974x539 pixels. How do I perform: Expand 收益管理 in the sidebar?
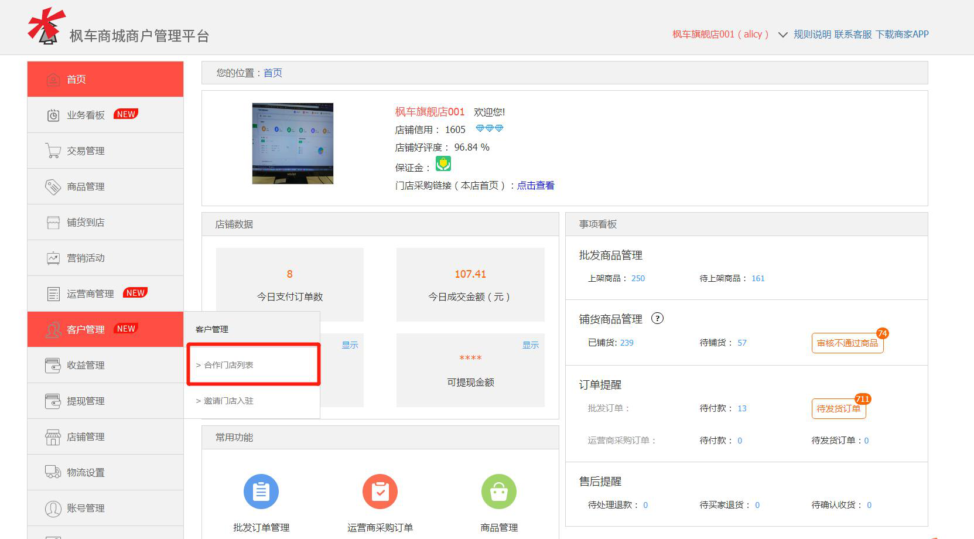(86, 365)
